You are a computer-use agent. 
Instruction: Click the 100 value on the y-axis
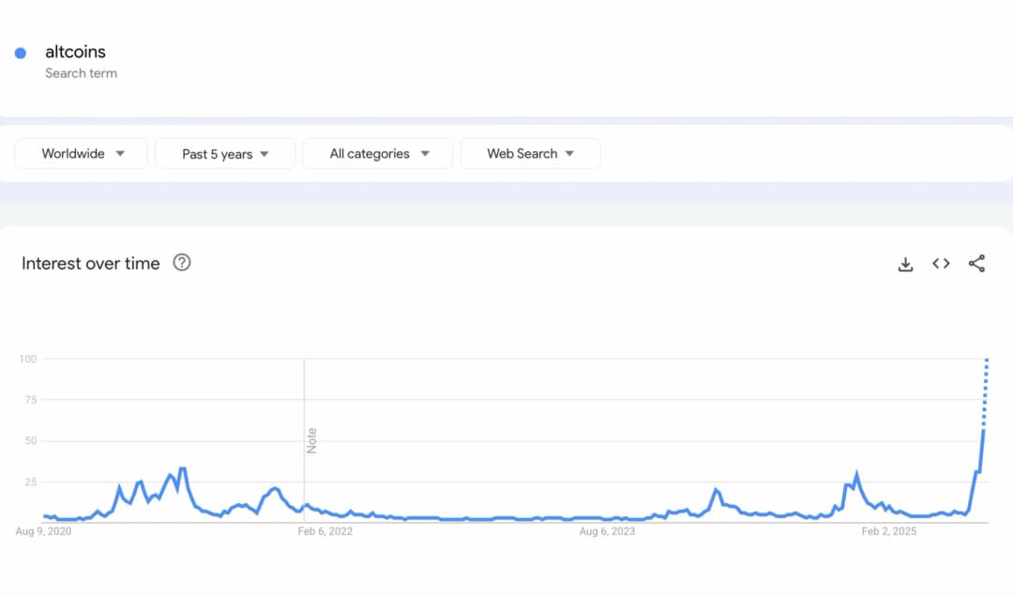coord(27,359)
